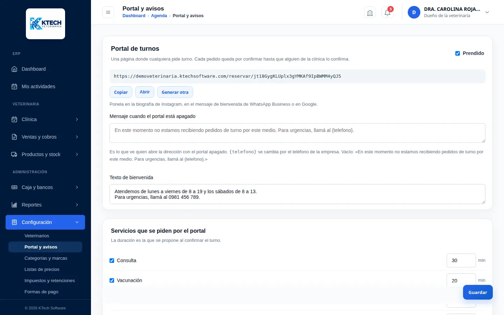Image resolution: width=504 pixels, height=315 pixels.
Task: Click the Productos y stock icon
Action: tap(14, 154)
